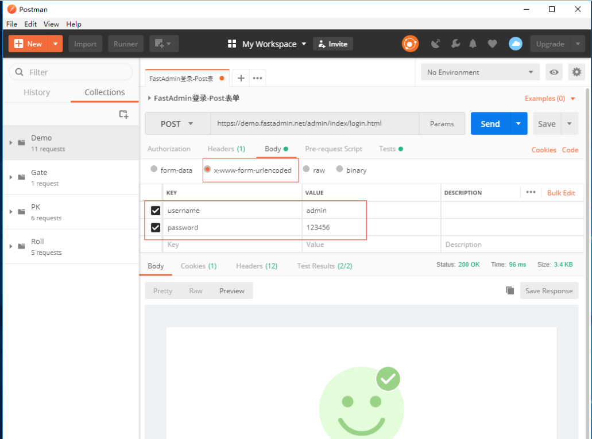The image size is (592, 439).
Task: Open the Edit menu
Action: [x=30, y=24]
